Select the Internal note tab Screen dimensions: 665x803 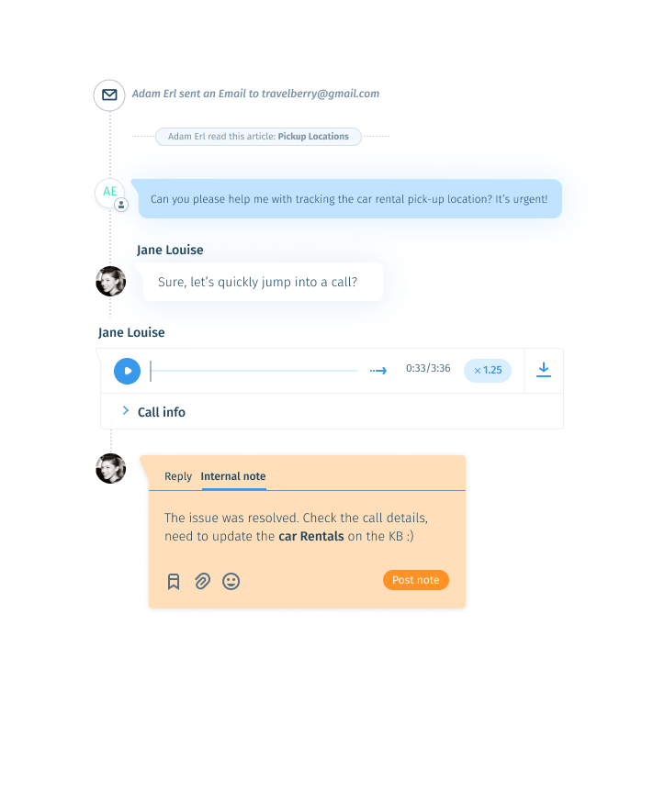233,476
